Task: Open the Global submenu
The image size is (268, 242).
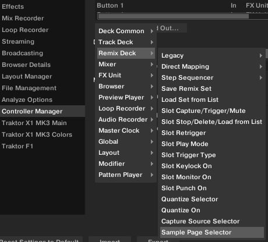Action: point(126,141)
